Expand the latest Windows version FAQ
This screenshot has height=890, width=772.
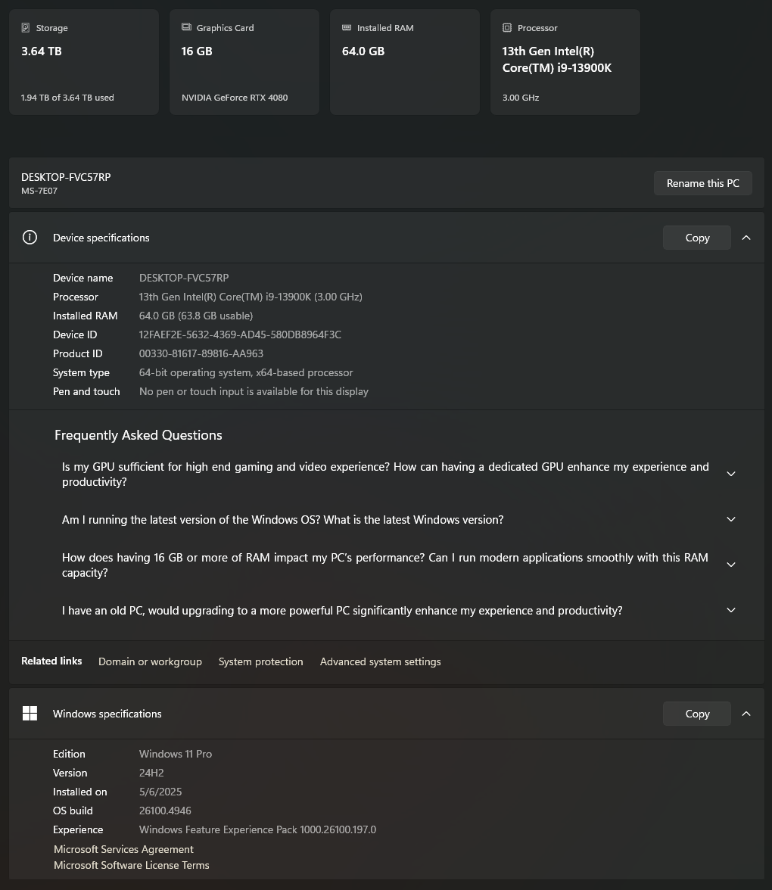(x=731, y=519)
